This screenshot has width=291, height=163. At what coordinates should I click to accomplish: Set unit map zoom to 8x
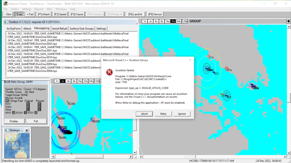coord(74,81)
